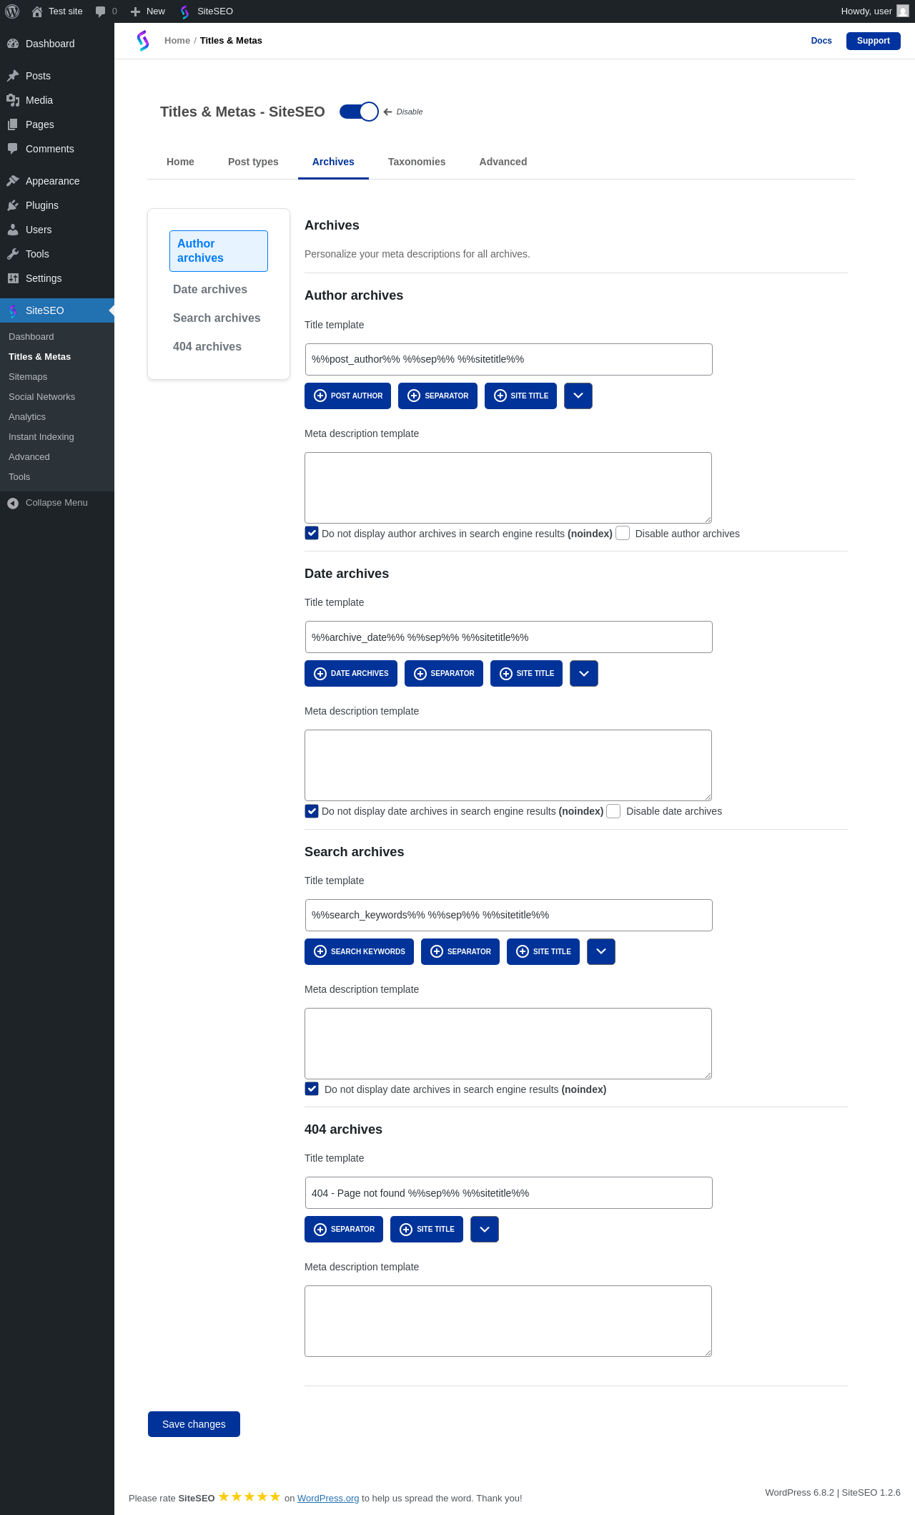Uncheck the date archives section noindex checkbox

(312, 811)
